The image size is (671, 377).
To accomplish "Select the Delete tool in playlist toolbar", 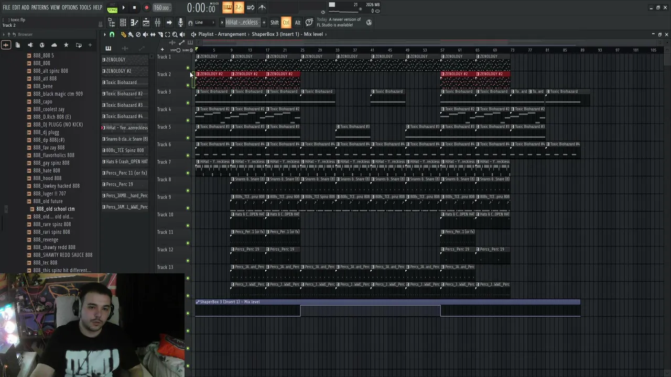I will coord(138,35).
